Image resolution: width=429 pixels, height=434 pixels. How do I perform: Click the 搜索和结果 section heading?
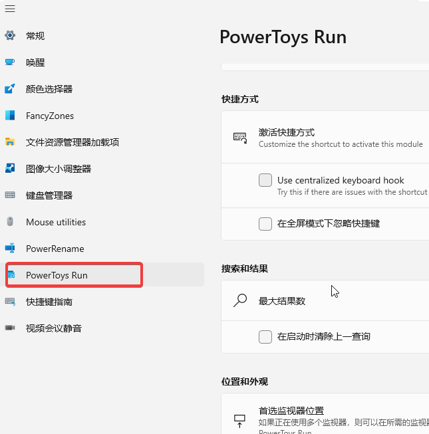tap(245, 269)
